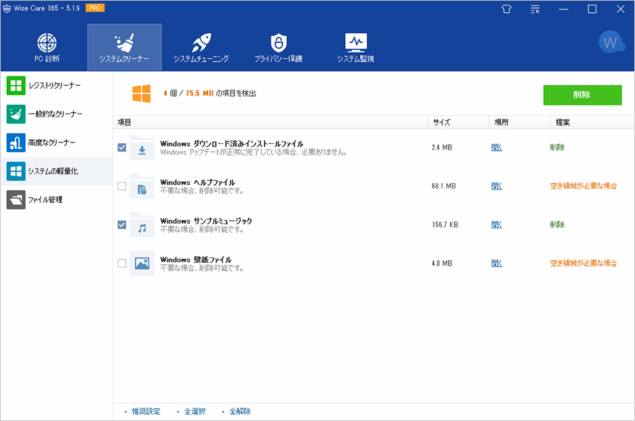635x421 pixels.
Task: Click the PC診断 radar icon
Action: coord(47,43)
